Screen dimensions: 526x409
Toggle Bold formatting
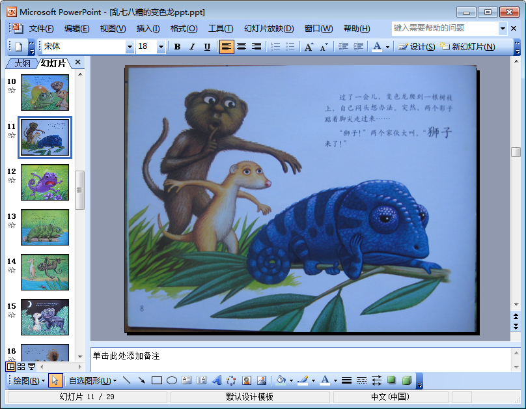coord(178,47)
